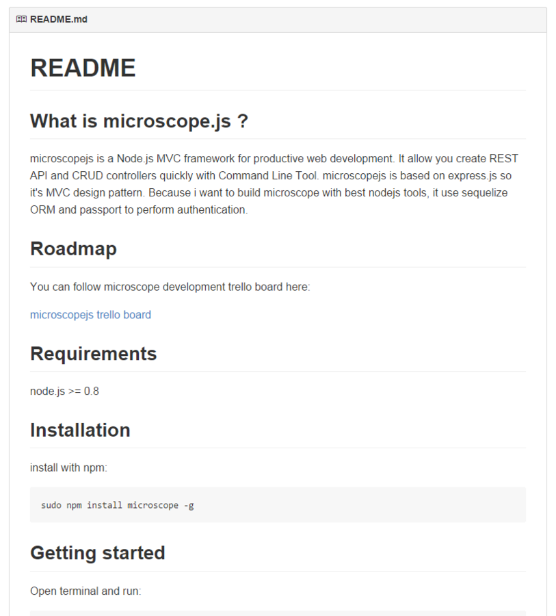This screenshot has height=616, width=556.
Task: Click the 'install with npm:' line
Action: pyautogui.click(x=68, y=467)
